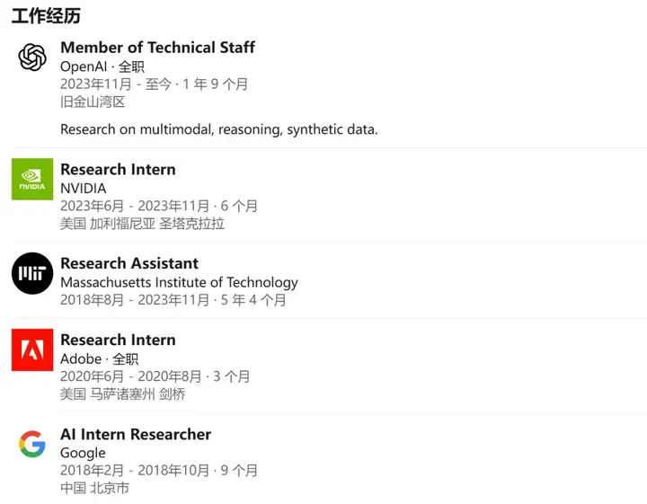Click the red Adobe logo icon
This screenshot has height=504, width=647.
(x=32, y=349)
